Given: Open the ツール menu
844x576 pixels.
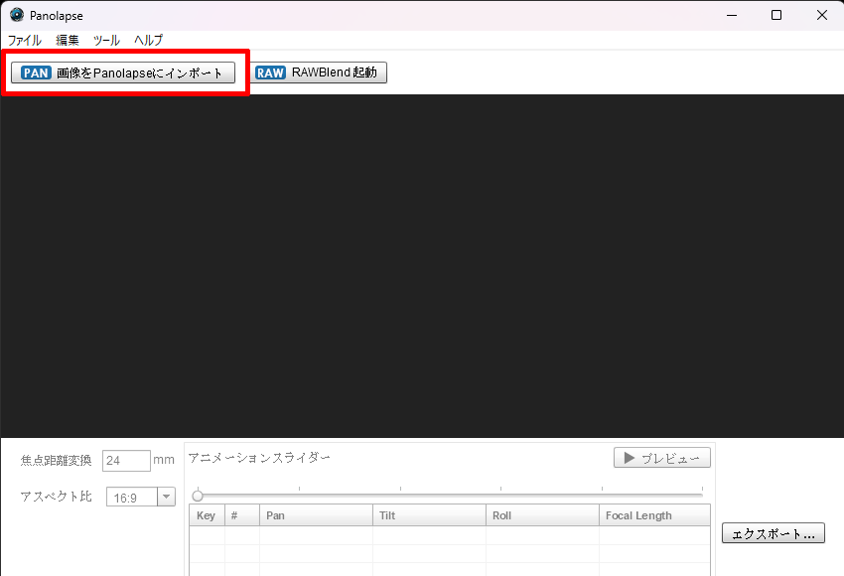Looking at the screenshot, I should click(x=106, y=41).
